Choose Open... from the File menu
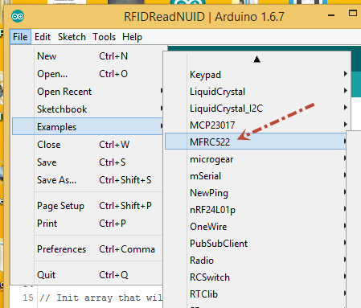Screen dimensions: 361x308 [x=88, y=74]
